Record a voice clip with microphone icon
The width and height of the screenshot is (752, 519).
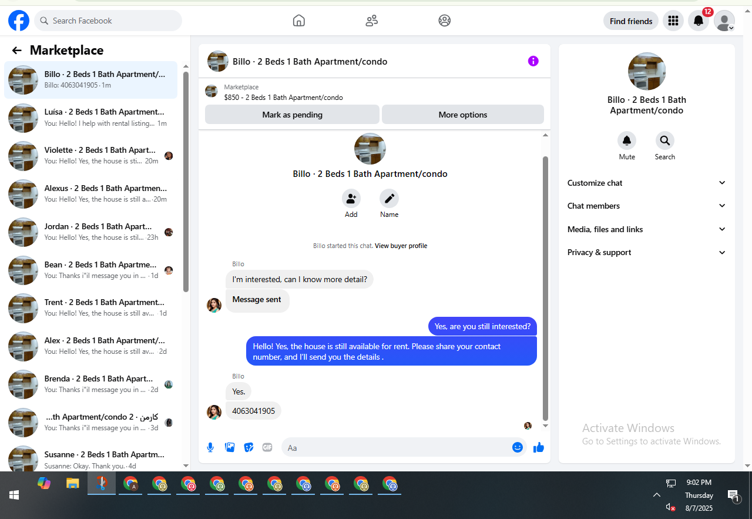click(210, 448)
